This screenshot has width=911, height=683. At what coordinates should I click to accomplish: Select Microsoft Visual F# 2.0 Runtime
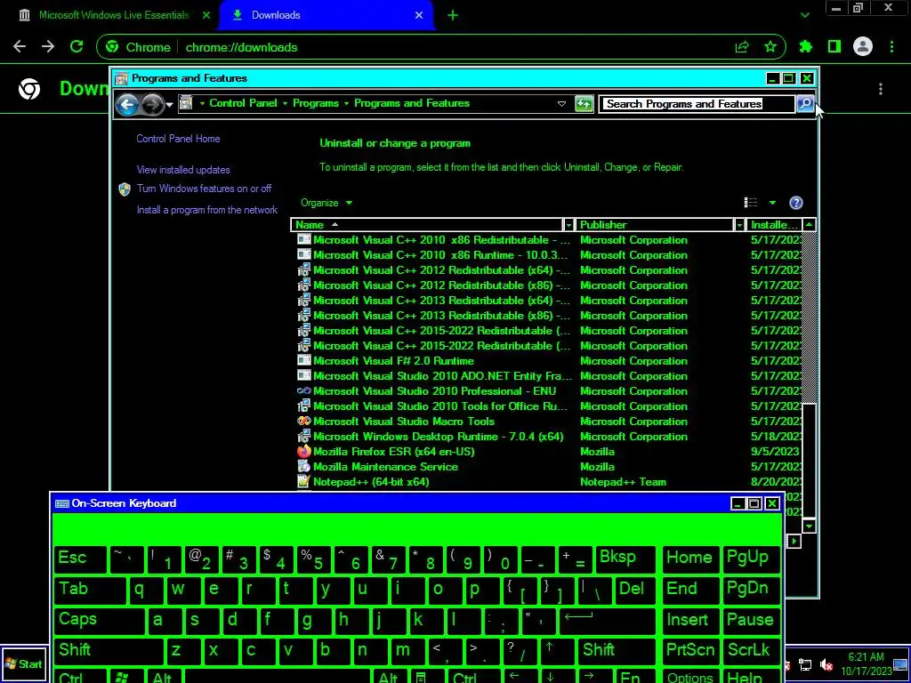[x=393, y=361]
